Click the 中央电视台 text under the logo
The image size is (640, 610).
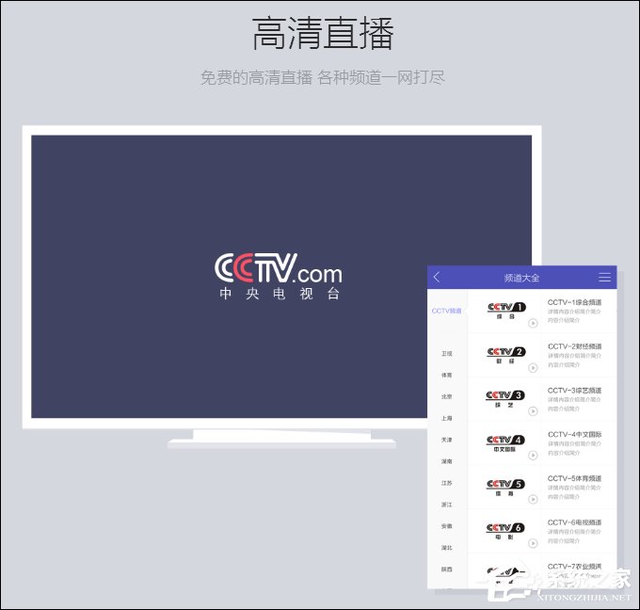click(x=280, y=294)
